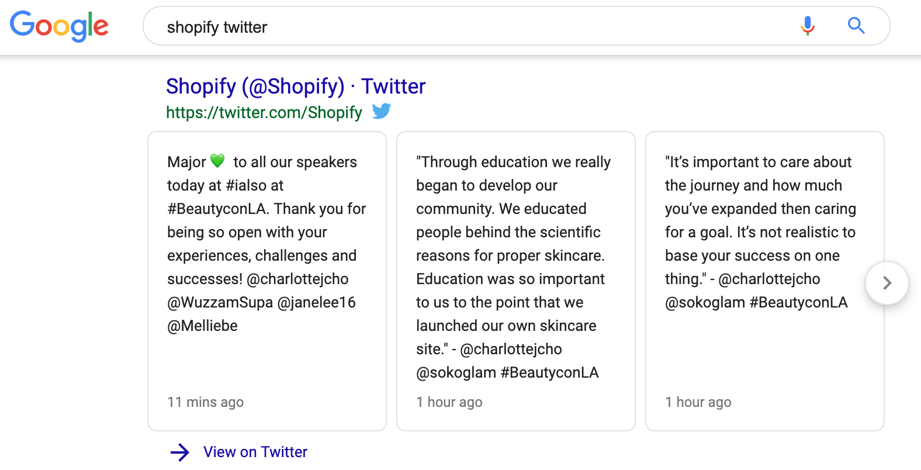The width and height of the screenshot is (921, 470).
Task: Click the green heart emoji in first tweet
Action: (217, 161)
